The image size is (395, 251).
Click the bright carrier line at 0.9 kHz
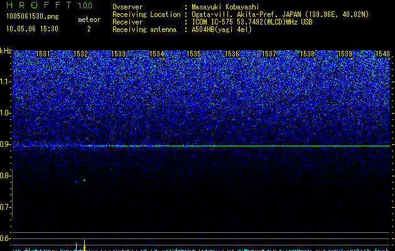point(201,146)
